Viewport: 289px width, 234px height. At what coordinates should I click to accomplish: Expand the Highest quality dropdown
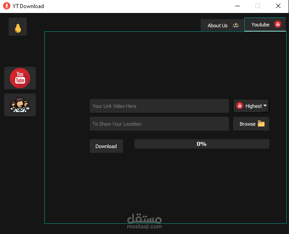point(251,106)
